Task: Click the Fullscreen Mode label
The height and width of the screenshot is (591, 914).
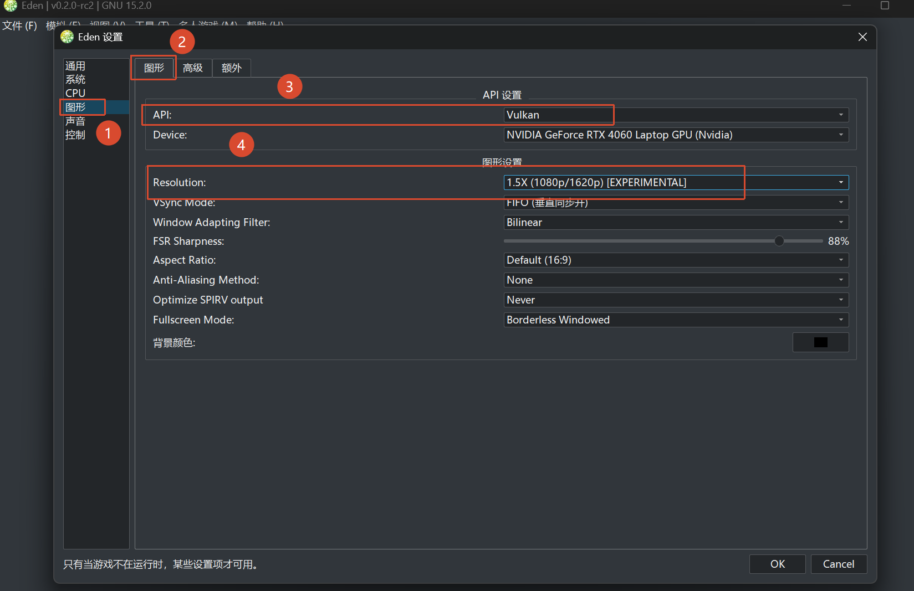Action: click(193, 320)
